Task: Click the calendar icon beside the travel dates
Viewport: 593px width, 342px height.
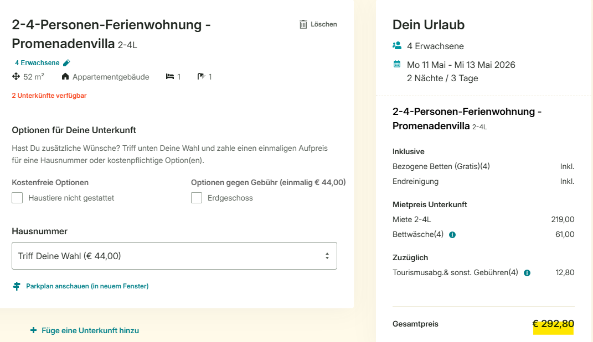Action: pyautogui.click(x=396, y=64)
